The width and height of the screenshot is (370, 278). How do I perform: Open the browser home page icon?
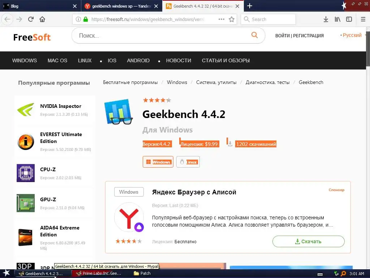42,19
